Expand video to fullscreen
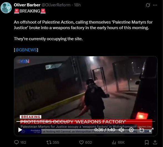Image resolution: width=163 pixels, height=147 pixels. click(x=151, y=130)
